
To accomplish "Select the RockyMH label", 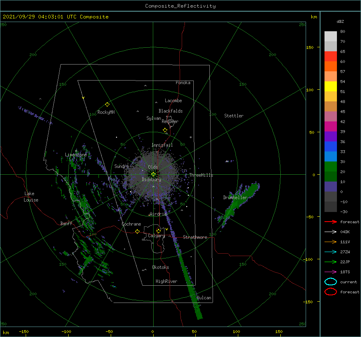I will (106, 112).
